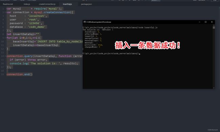This screenshot has width=220, height=132.
Task: Close the cmd.exe console window
Action: point(212,22)
